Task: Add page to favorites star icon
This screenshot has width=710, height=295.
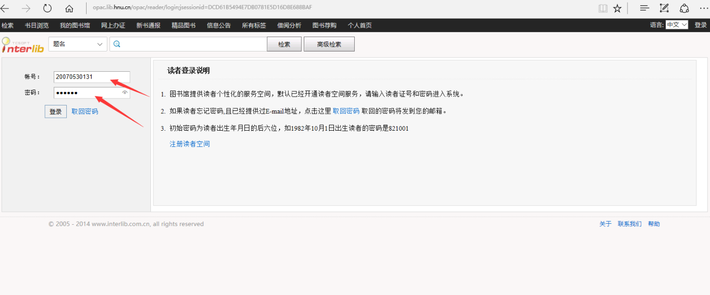Action: pos(617,8)
